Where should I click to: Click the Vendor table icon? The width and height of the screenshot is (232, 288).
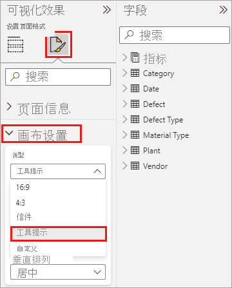click(135, 166)
